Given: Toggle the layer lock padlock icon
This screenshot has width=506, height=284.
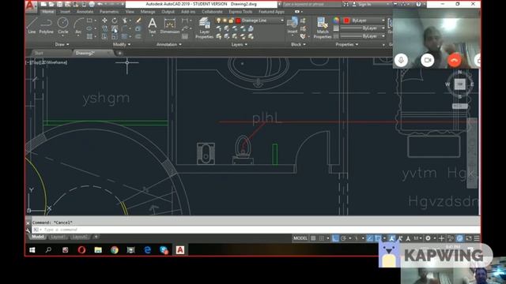Looking at the screenshot, I should coord(231,21).
